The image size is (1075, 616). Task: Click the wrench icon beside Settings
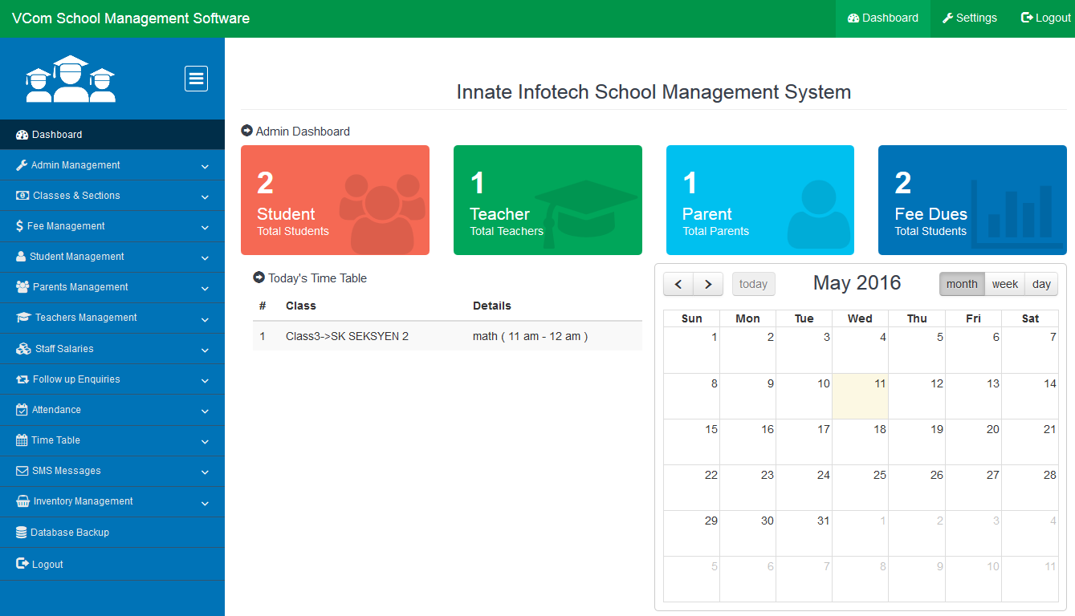pyautogui.click(x=947, y=18)
